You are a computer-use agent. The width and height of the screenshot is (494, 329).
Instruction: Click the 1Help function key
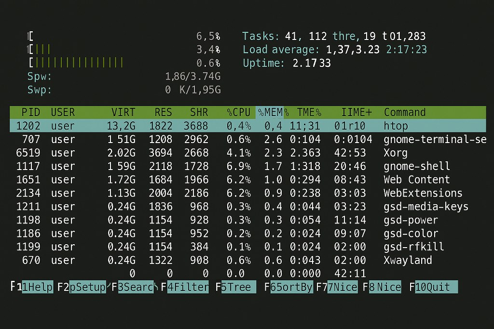coord(38,287)
